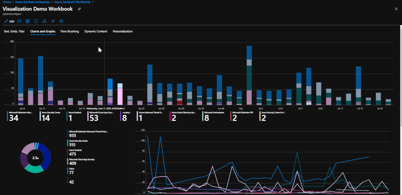The width and height of the screenshot is (402, 195).
Task: Open the Time Brushing tab
Action: click(x=69, y=31)
